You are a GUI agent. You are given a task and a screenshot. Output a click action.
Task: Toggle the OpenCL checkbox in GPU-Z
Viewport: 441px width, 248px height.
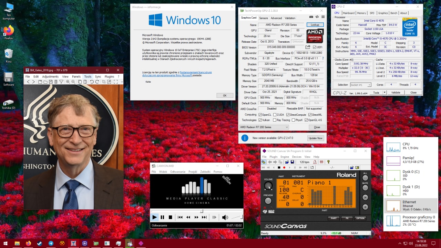tap(260, 115)
